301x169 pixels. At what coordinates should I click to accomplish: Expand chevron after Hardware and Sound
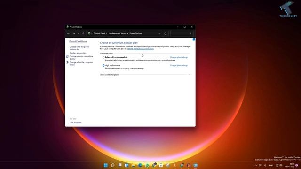point(128,33)
